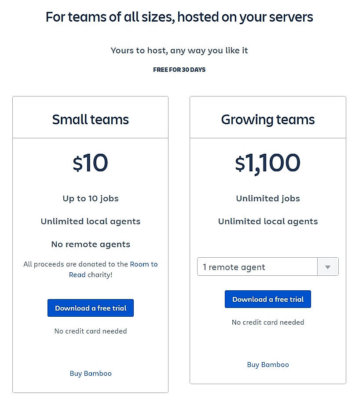Follow the Buy Bamboo link under Growing teams
The image size is (359, 400).
pos(268,364)
